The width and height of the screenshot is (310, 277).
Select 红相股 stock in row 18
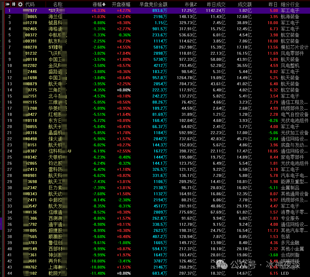[x=55, y=114]
